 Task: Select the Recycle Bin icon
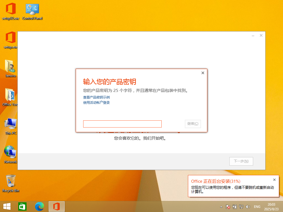pyautogui.click(x=11, y=181)
